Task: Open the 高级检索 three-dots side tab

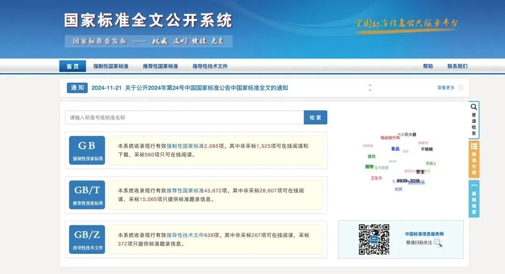Action: [474, 199]
